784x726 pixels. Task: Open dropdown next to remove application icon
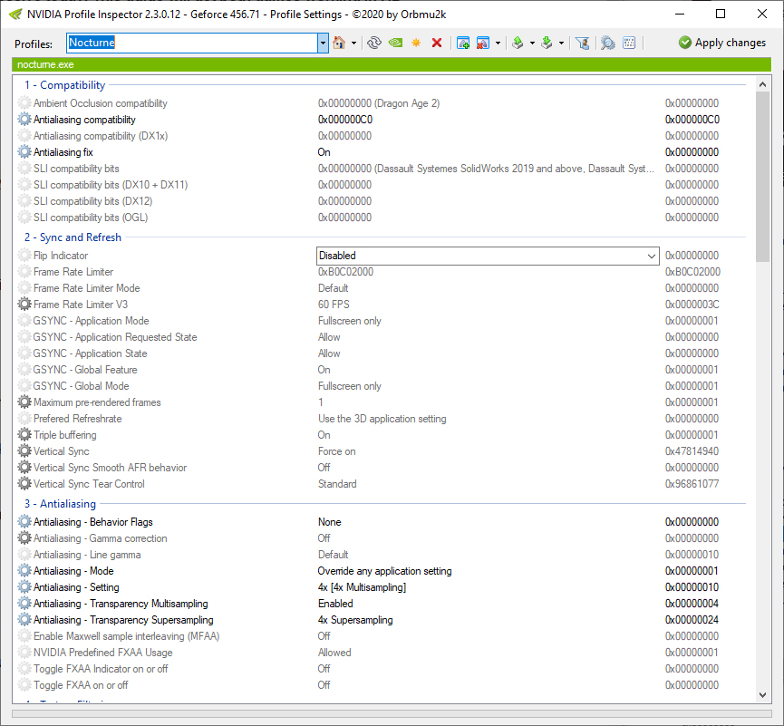click(498, 43)
